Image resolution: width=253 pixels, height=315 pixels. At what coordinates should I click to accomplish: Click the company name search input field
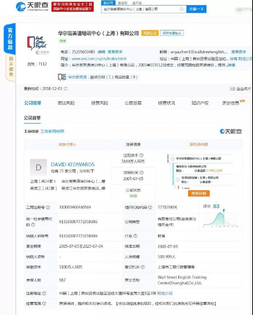coord(141,9)
